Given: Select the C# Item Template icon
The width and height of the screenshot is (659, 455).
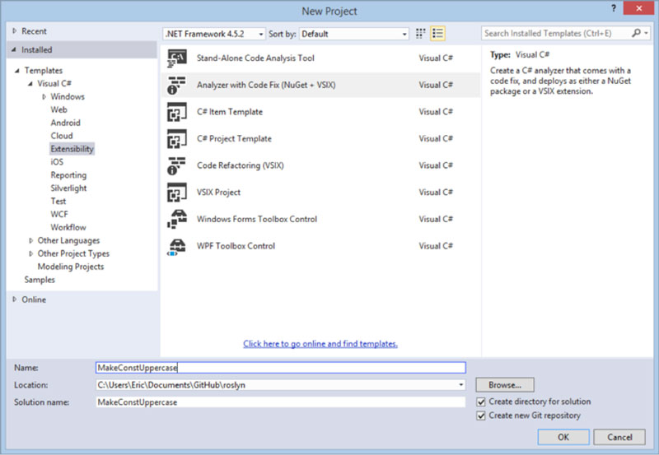Looking at the screenshot, I should (177, 112).
